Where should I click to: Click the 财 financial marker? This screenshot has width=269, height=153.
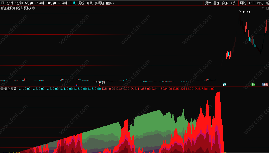coord(263,85)
